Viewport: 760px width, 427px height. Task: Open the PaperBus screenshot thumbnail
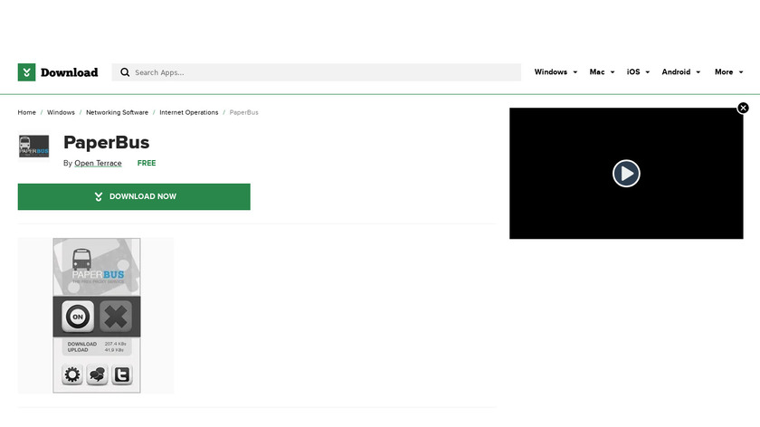click(97, 316)
